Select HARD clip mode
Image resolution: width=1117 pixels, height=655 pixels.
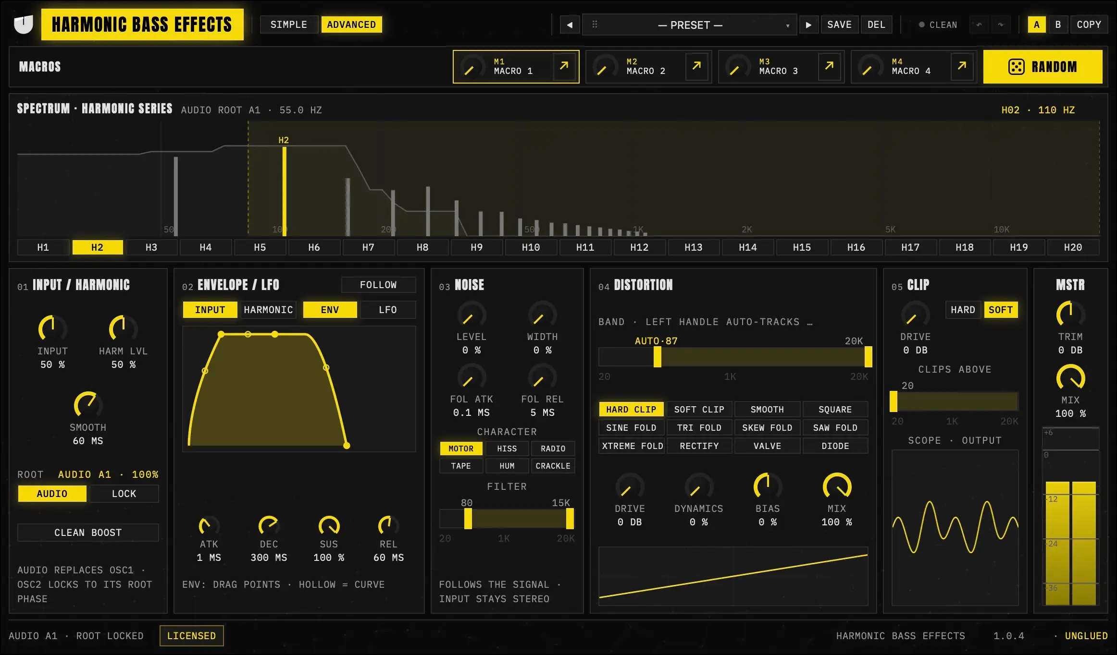click(963, 310)
